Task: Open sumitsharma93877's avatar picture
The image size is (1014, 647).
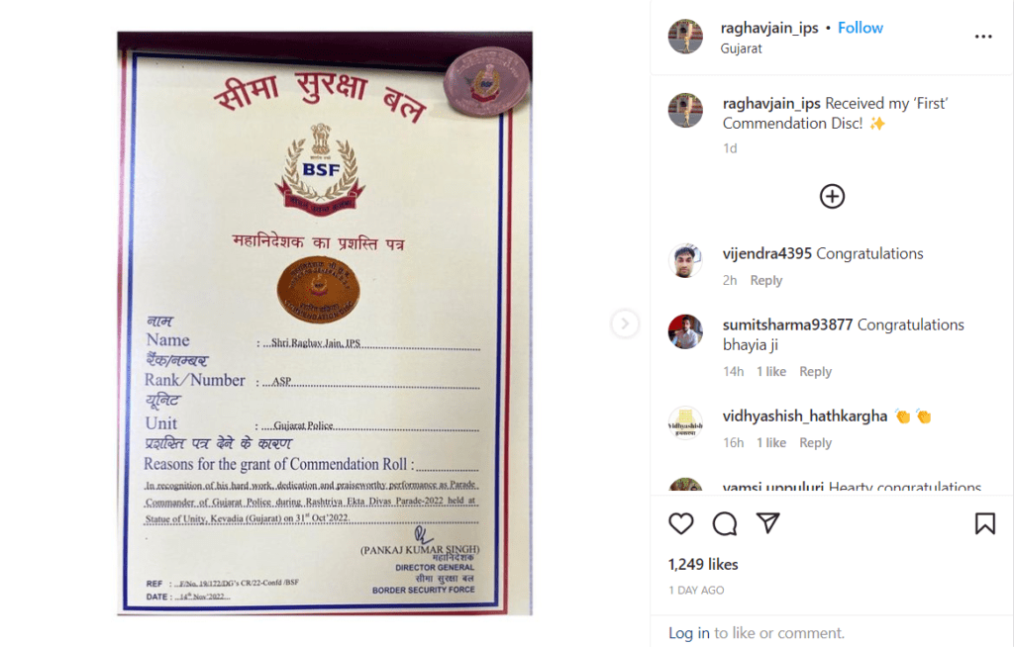Action: [x=685, y=332]
